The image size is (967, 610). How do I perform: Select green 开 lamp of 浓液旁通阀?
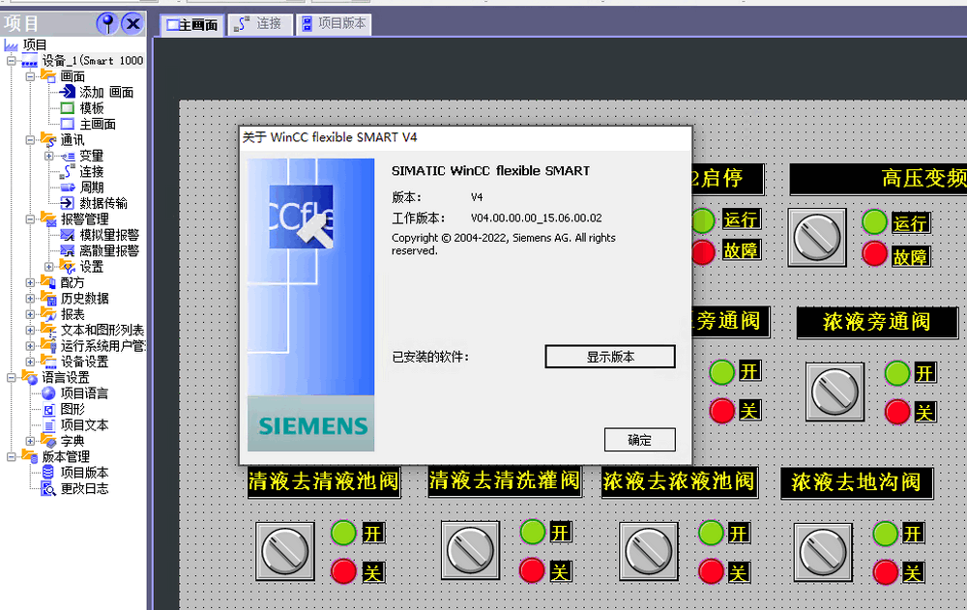coord(896,373)
